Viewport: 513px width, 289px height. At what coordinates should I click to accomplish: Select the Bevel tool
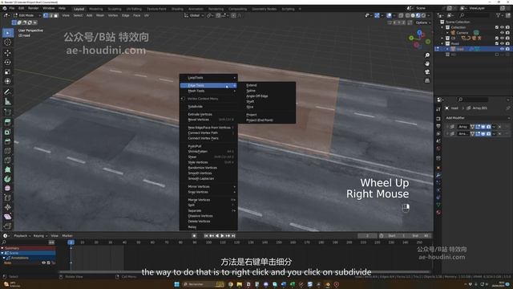pos(8,141)
